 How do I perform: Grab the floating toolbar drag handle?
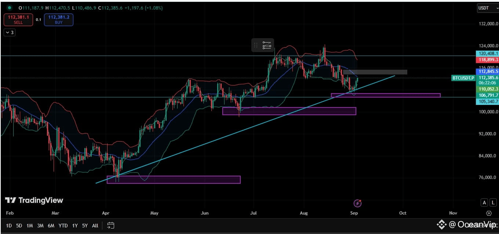pyautogui.click(x=256, y=45)
